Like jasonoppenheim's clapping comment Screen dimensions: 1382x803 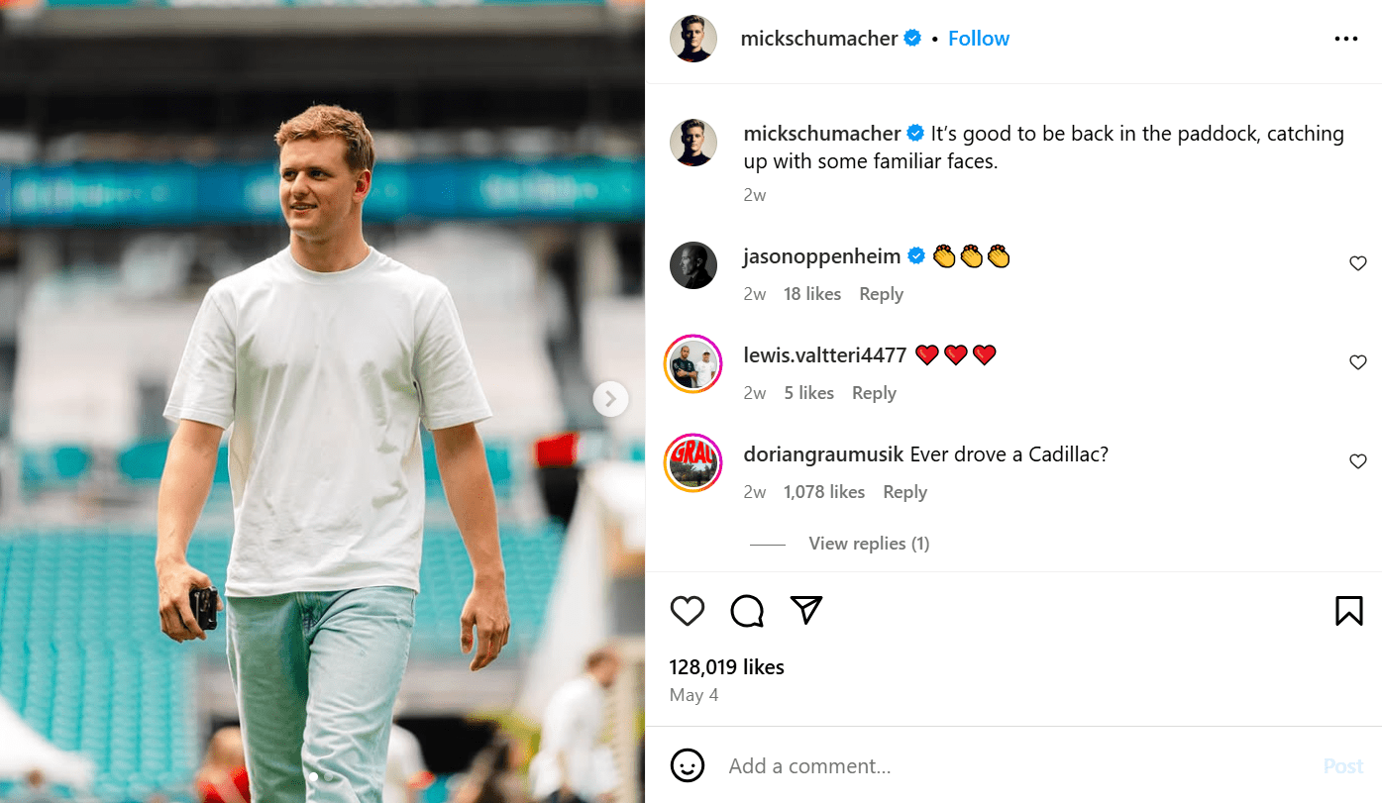coord(1358,263)
